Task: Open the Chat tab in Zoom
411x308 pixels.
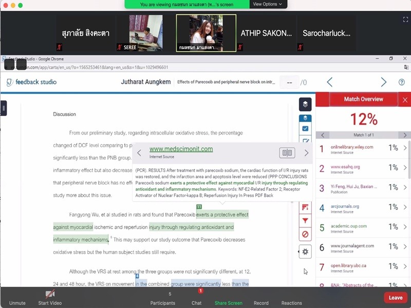Action: [x=196, y=297]
